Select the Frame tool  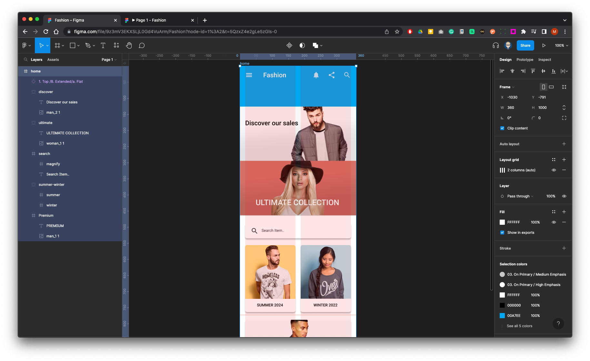[57, 45]
